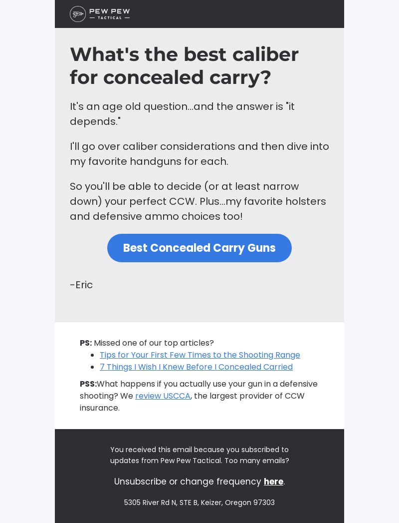Click the 'Unsubscribe or change frequency' text
The width and height of the screenshot is (399, 523).
pos(188,482)
